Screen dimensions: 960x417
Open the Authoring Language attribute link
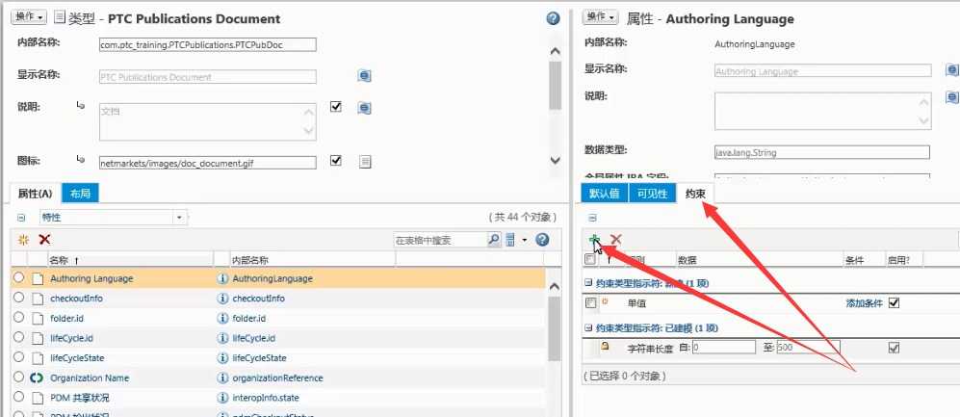pyautogui.click(x=91, y=278)
